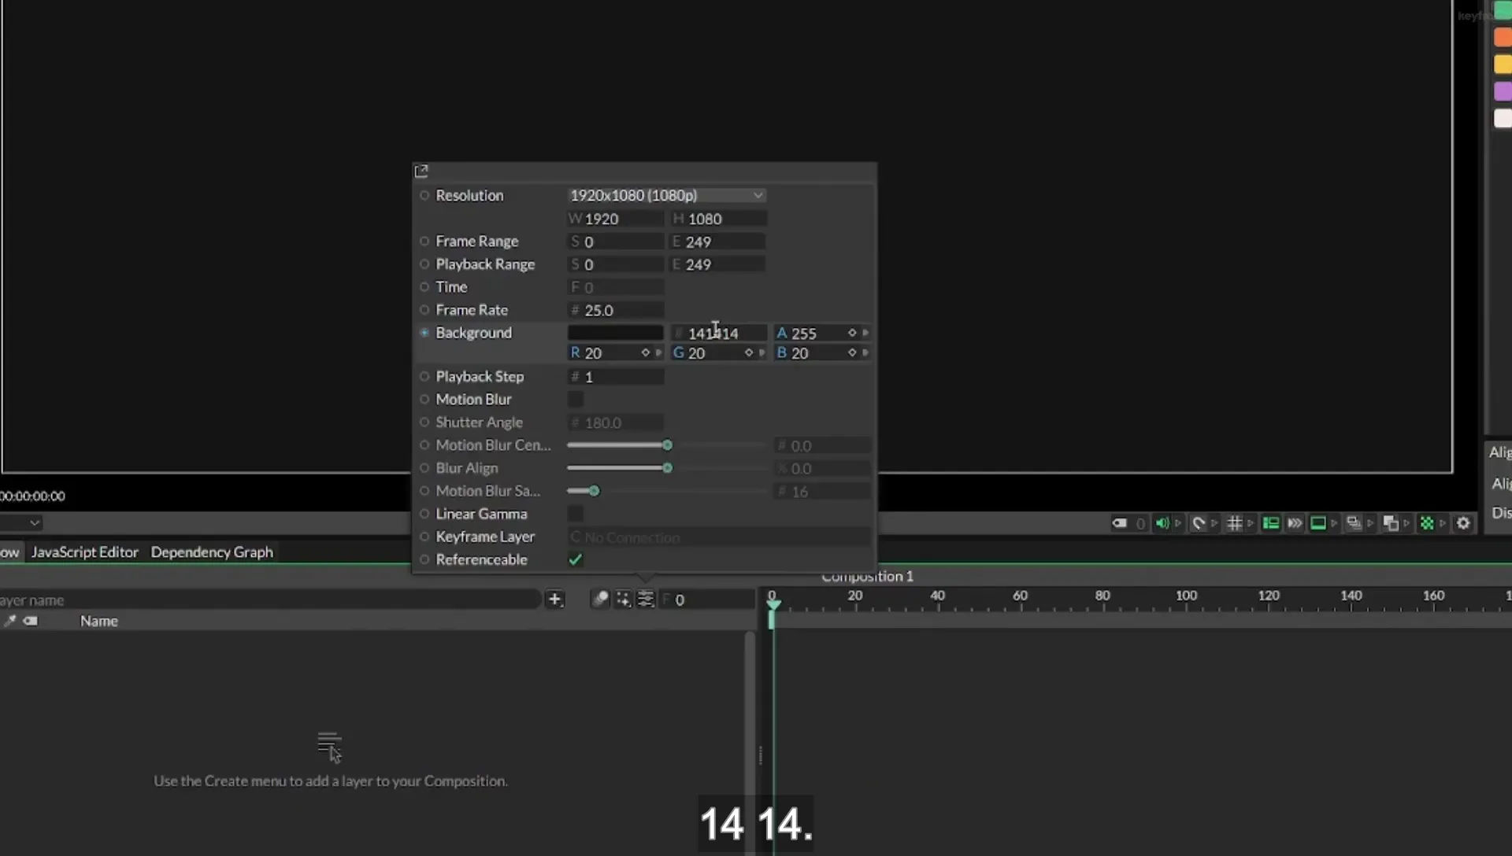Toggle snapping magnet icon
The image size is (1512, 856).
(1199, 523)
